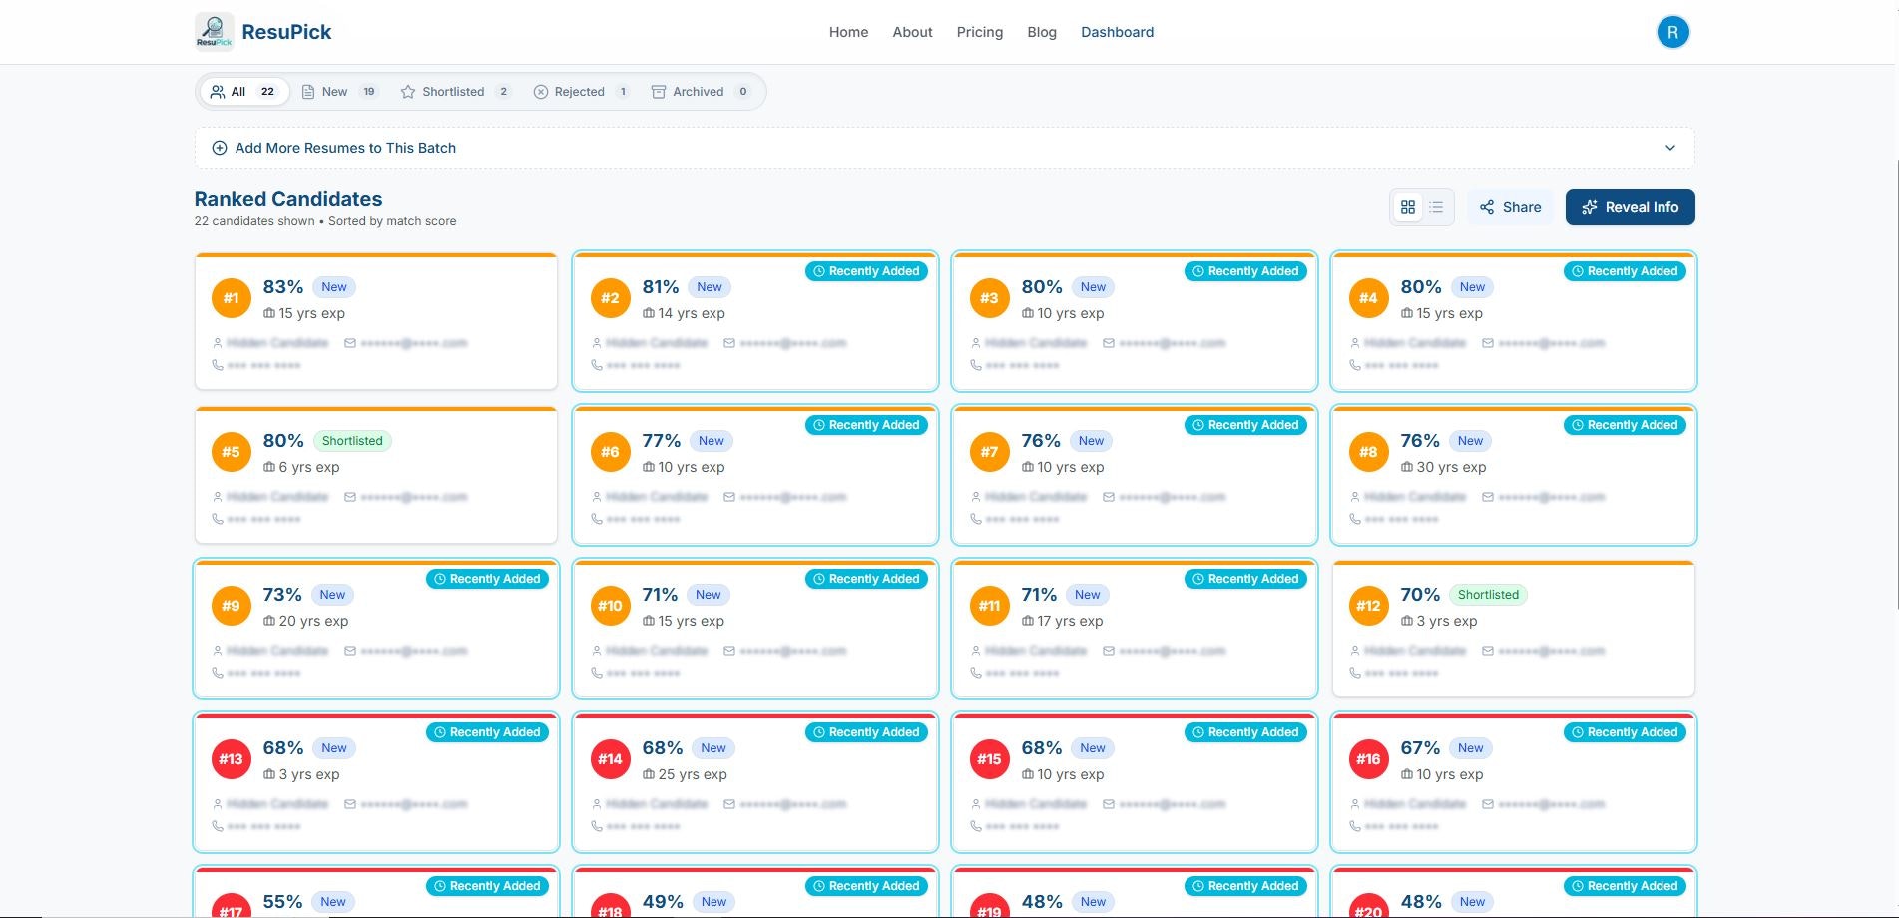Navigate to the Blog page
Image resolution: width=1899 pixels, height=918 pixels.
[1041, 31]
